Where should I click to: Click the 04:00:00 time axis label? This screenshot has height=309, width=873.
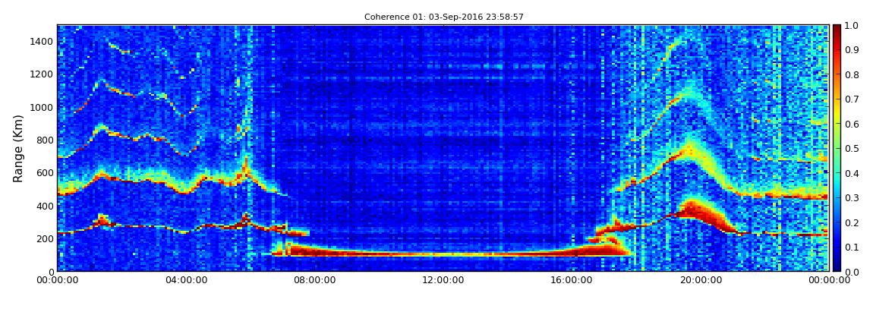187,280
